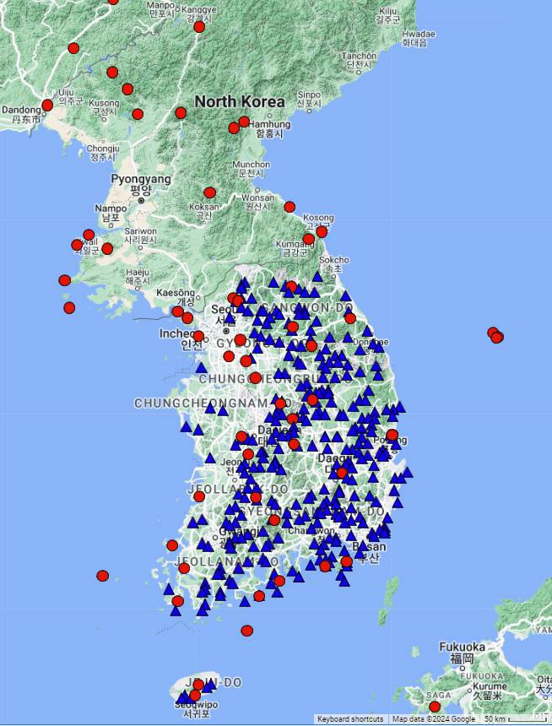Click the easternmost blue triangle on southeast coast
Screen dimensions: 552x726
[409, 473]
